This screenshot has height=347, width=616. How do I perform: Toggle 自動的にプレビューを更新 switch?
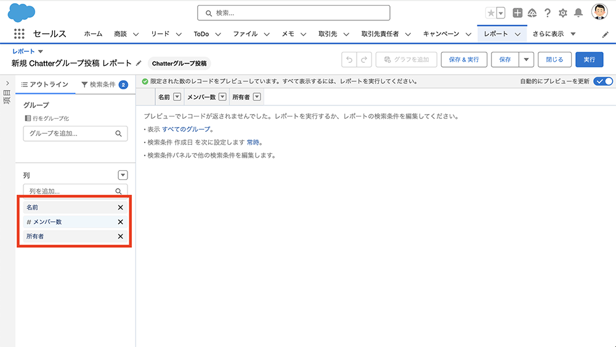pos(603,81)
